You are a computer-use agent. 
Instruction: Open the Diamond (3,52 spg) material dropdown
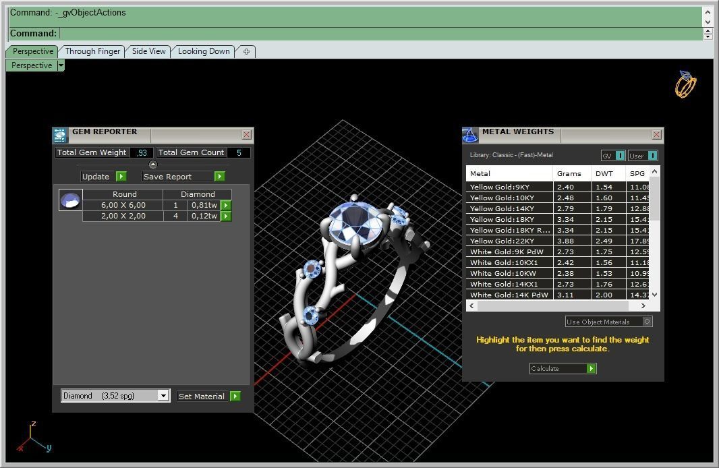[163, 396]
